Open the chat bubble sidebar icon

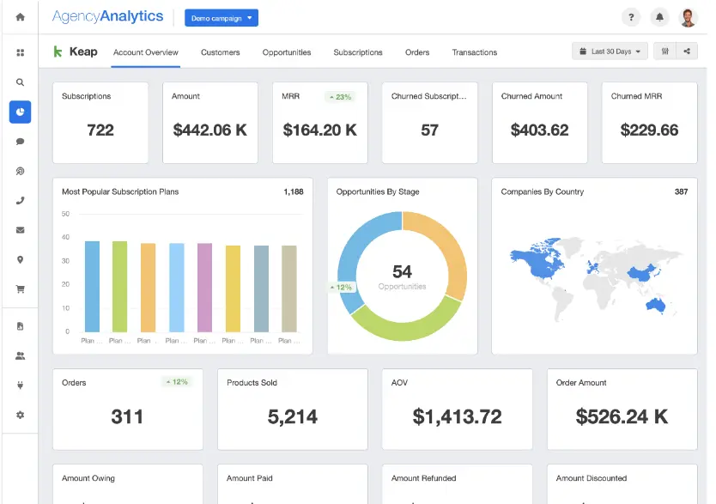tap(20, 141)
